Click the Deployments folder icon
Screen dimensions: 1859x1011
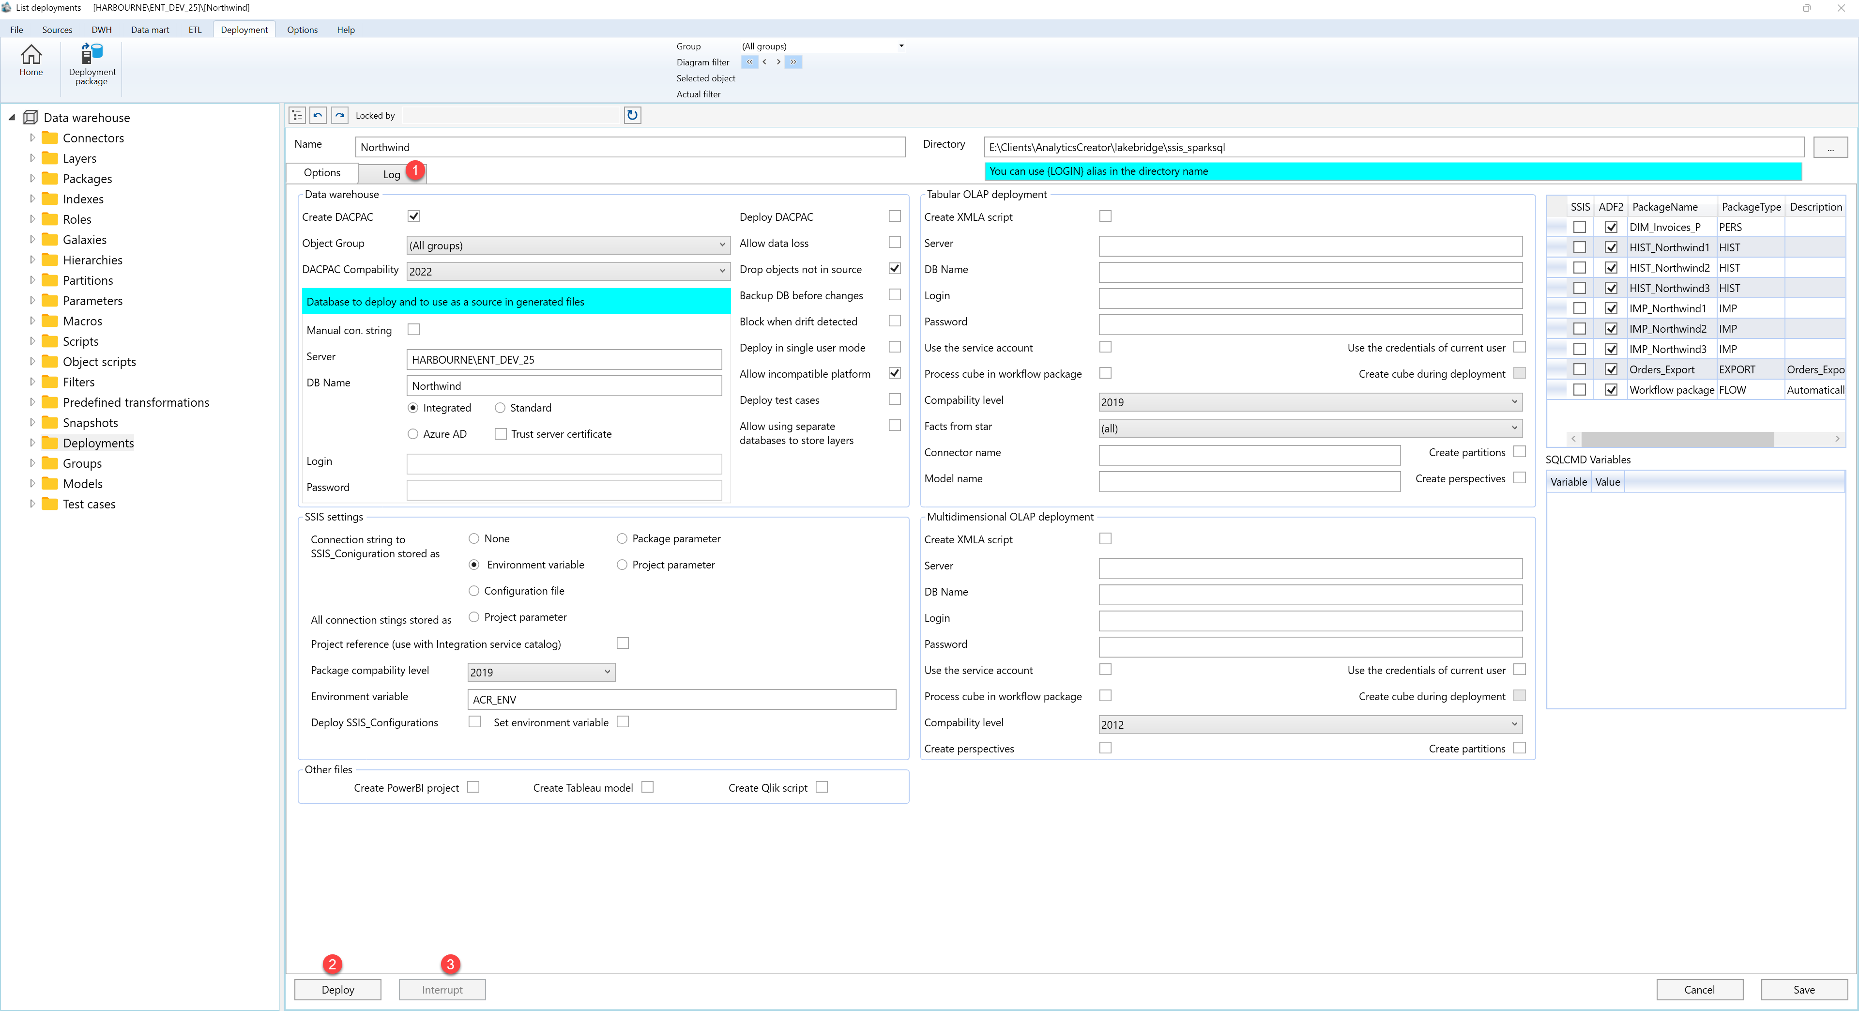pos(50,443)
